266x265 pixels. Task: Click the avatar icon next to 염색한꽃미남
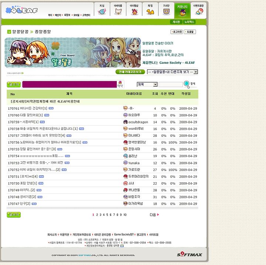[125, 142]
